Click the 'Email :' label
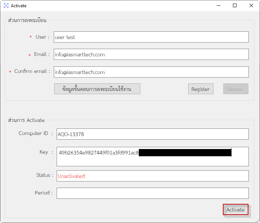 click(x=42, y=54)
